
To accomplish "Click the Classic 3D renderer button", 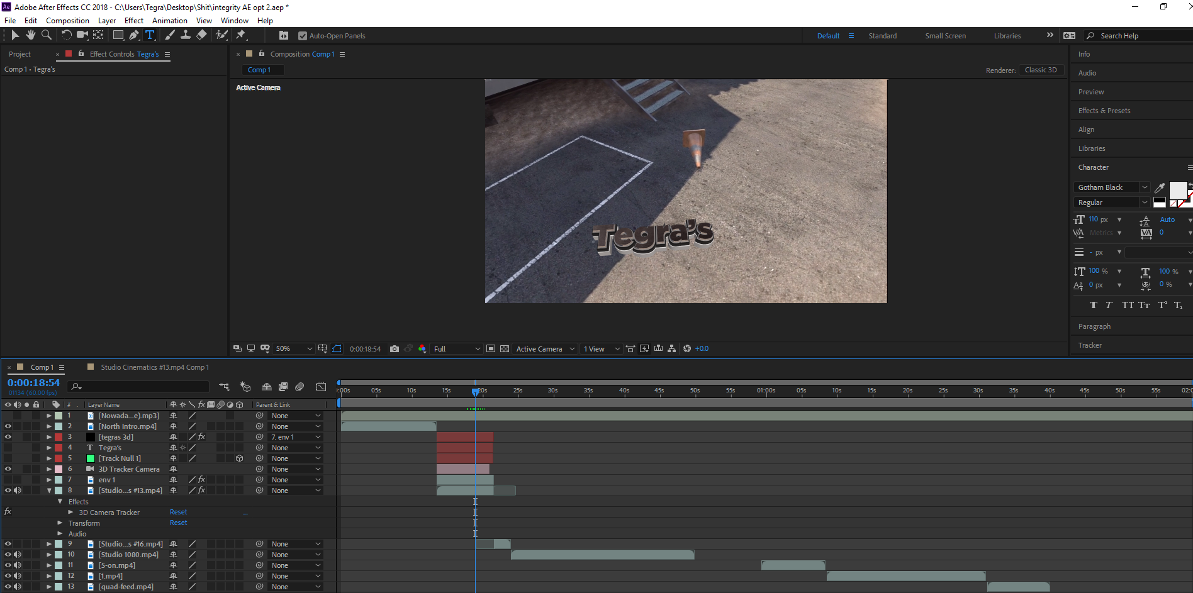I will click(x=1041, y=70).
